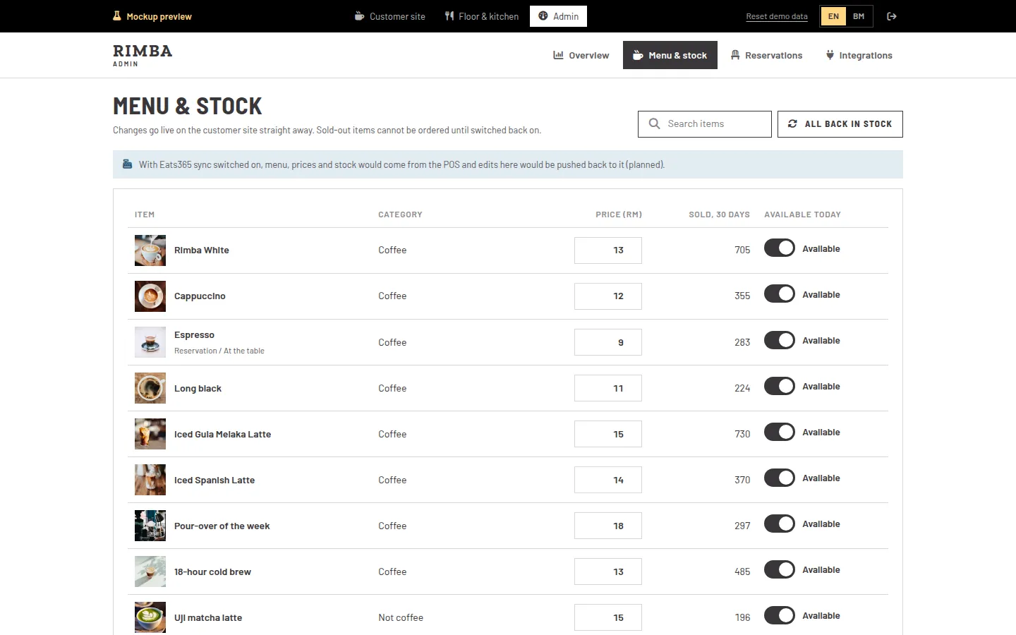Click the Sold, 30 days column header
Image resolution: width=1016 pixels, height=635 pixels.
click(719, 214)
